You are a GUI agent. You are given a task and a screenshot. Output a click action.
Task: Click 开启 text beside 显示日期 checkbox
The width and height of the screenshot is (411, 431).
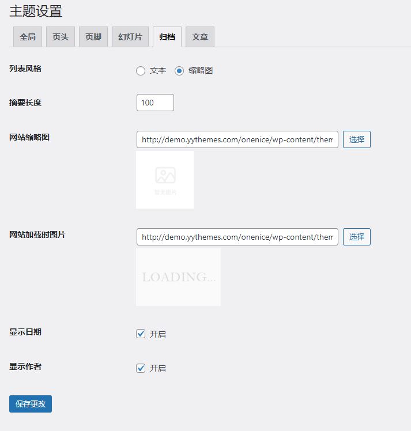pos(158,334)
